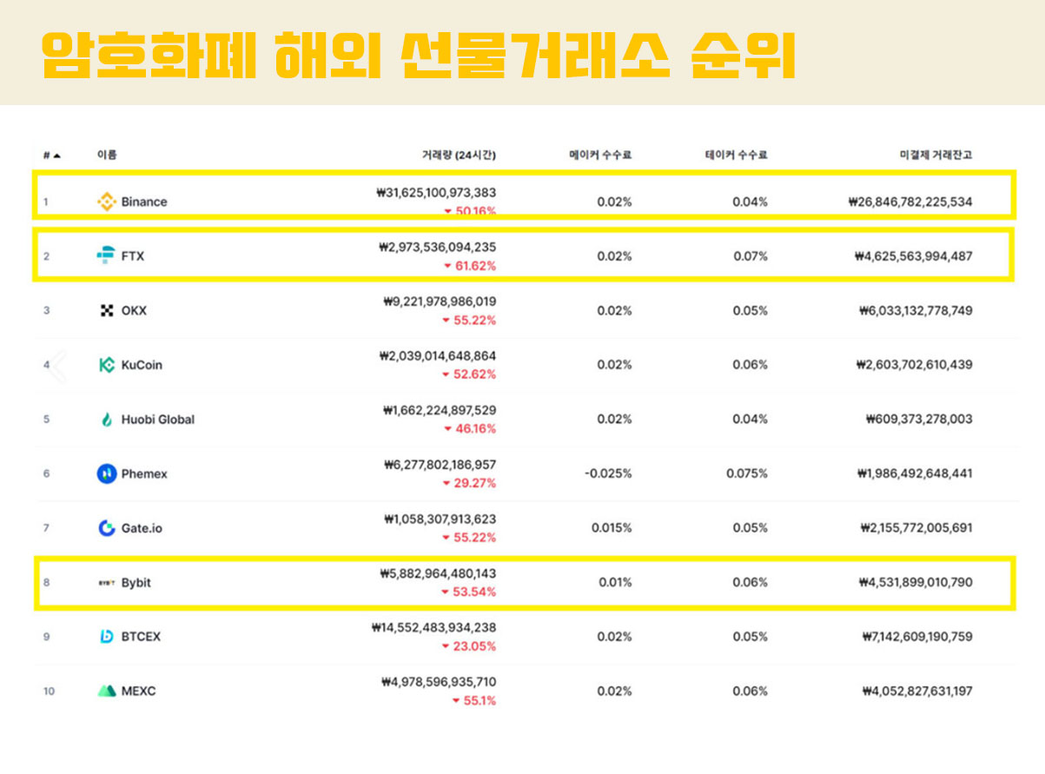1045x774 pixels.
Task: Select Gate.io volume ₩1,058,307,913,623
Action: [x=440, y=519]
